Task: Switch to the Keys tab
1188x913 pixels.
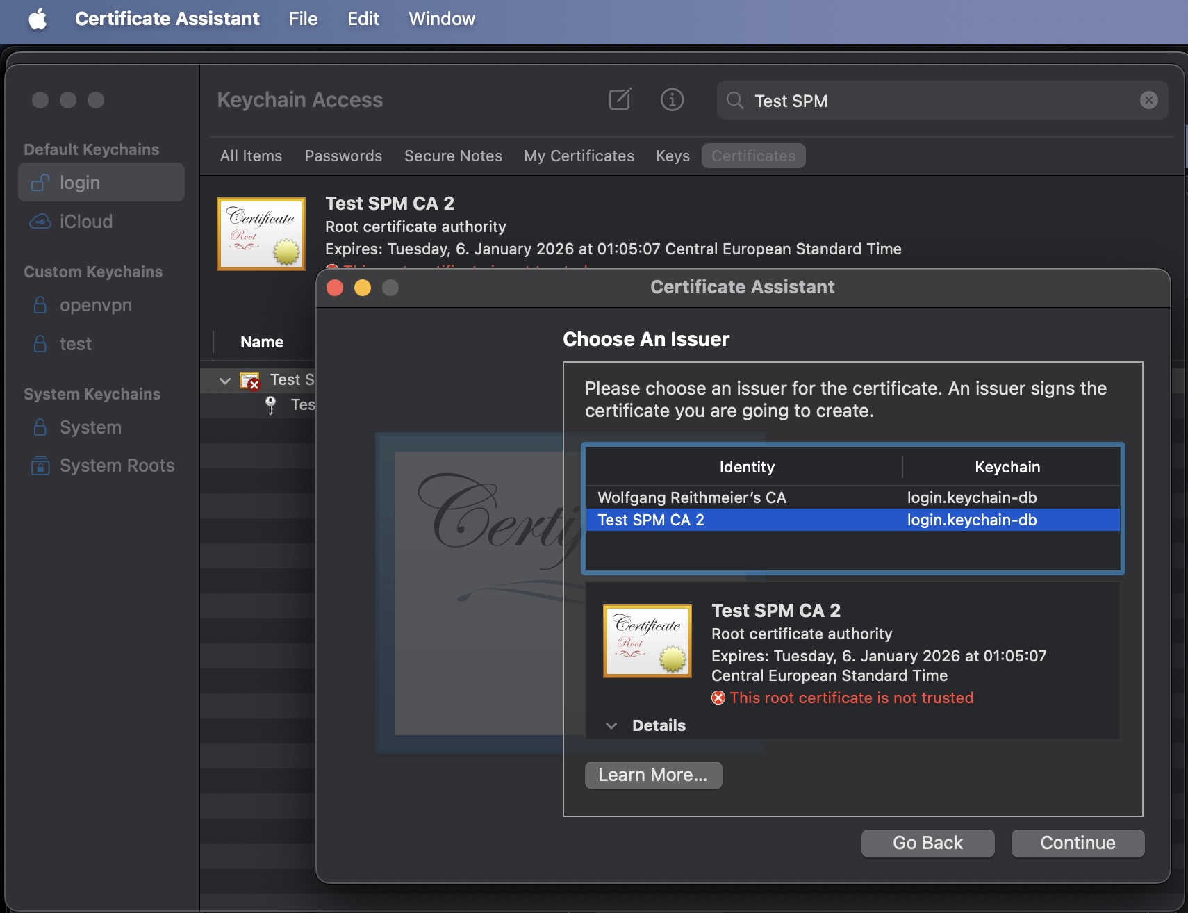Action: (x=673, y=156)
